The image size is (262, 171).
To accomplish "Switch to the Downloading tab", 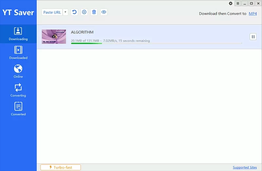I will click(18, 34).
